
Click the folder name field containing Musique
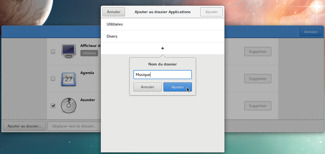point(162,75)
